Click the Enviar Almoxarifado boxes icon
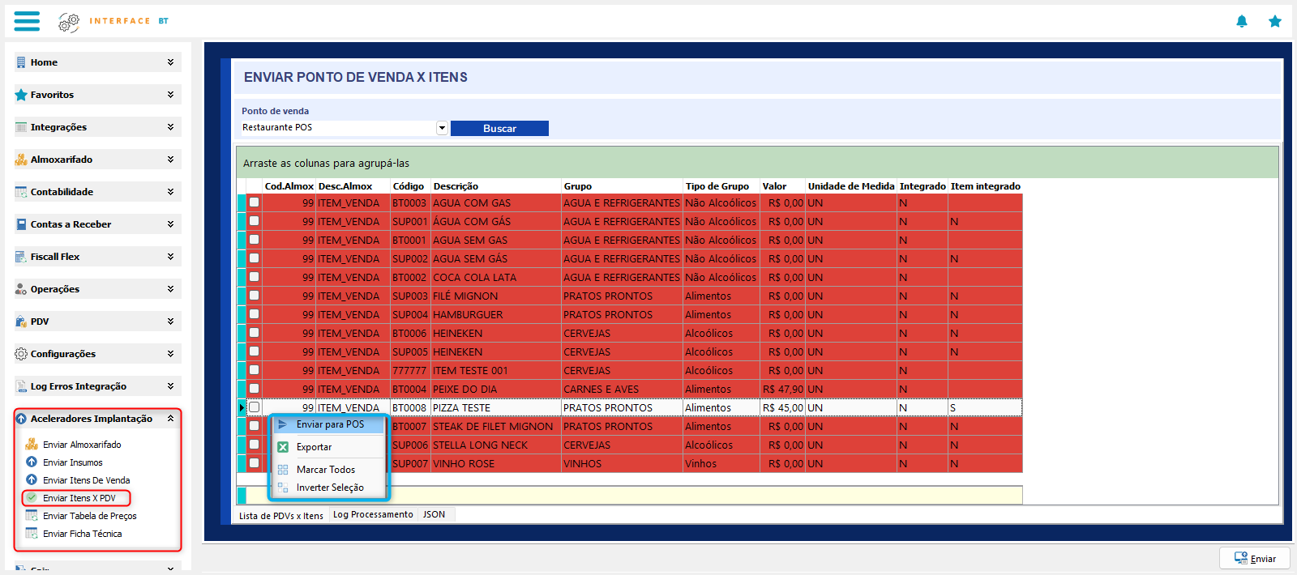 click(x=32, y=444)
